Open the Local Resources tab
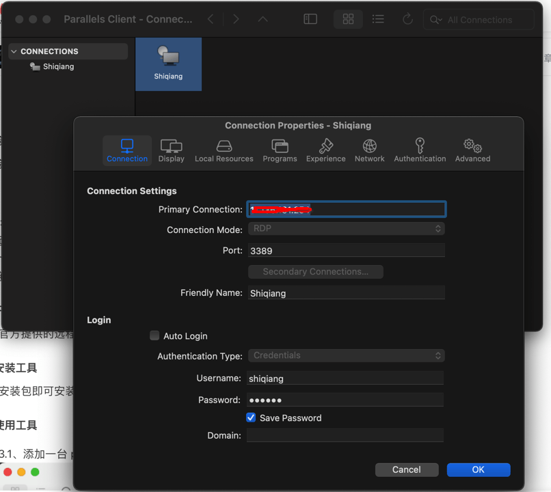Image resolution: width=551 pixels, height=492 pixels. [224, 151]
